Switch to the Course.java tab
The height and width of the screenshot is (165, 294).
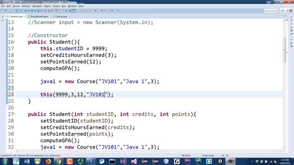(x=61, y=16)
